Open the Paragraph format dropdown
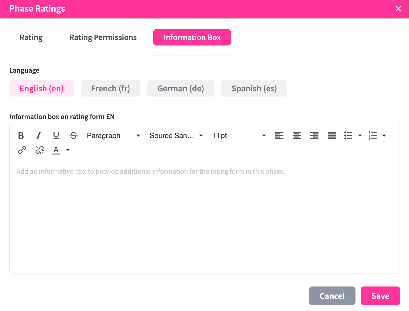 [113, 135]
